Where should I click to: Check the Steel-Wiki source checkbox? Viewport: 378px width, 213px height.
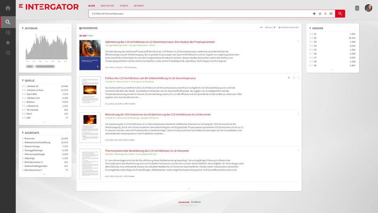[25, 94]
